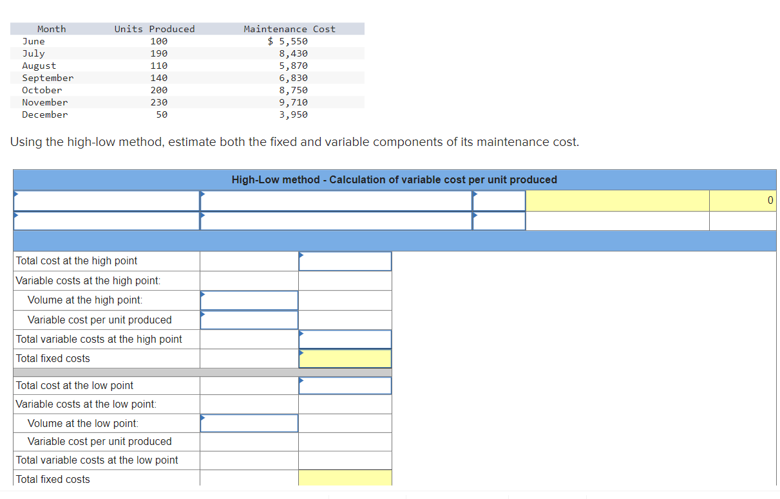Click the Variable cost per unit produced entry cell
Image resolution: width=780 pixels, height=499 pixels.
pos(249,320)
